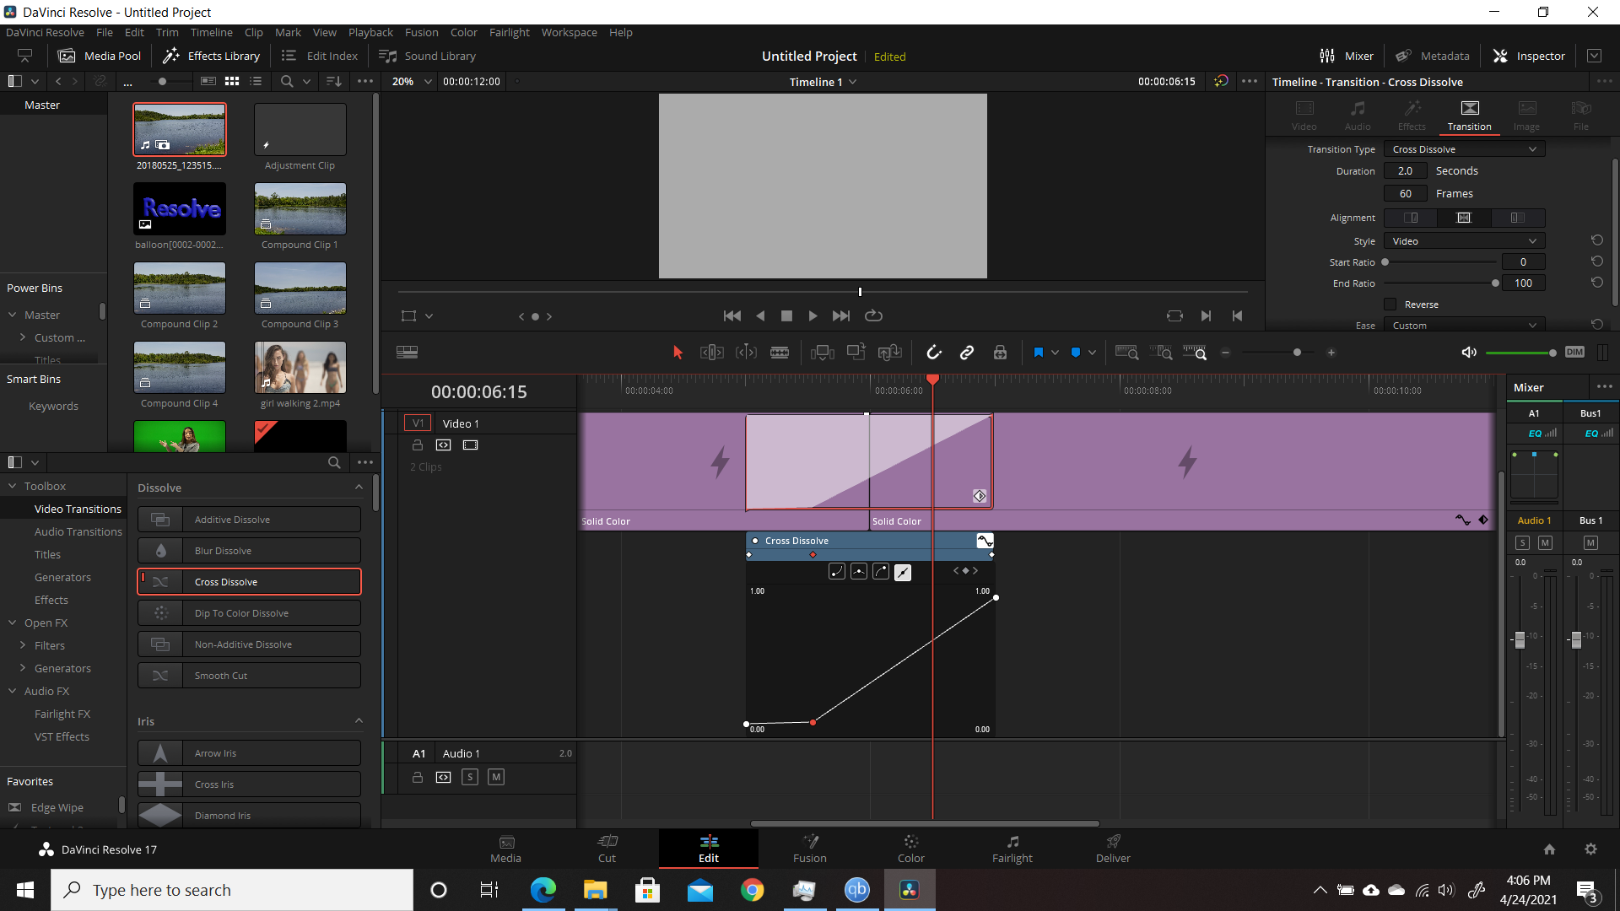Open the Playback menu
Screen dimensions: 1620x911
pyautogui.click(x=370, y=32)
